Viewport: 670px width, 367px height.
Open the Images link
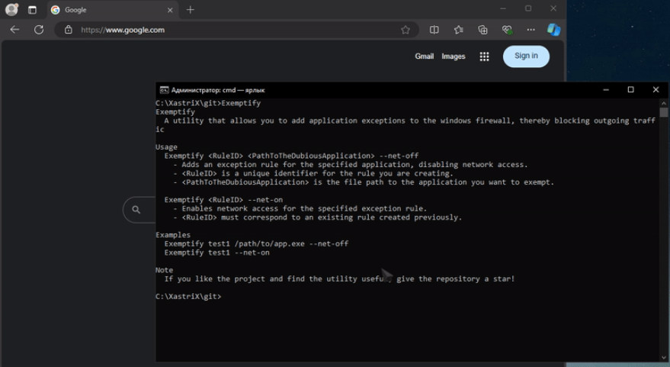click(454, 56)
